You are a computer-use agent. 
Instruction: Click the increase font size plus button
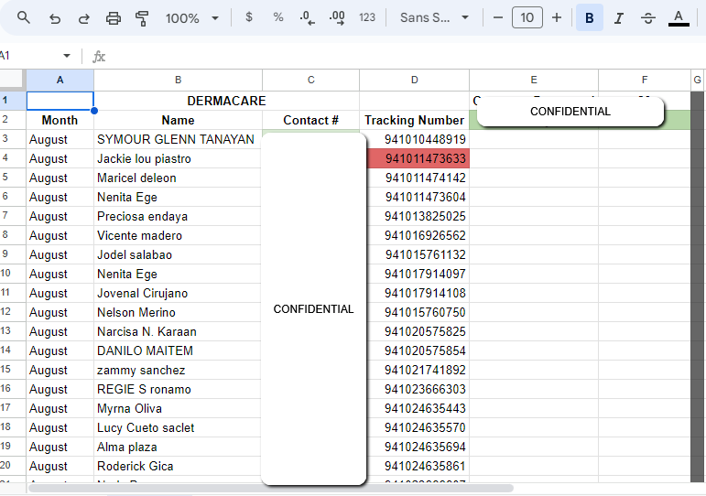557,18
